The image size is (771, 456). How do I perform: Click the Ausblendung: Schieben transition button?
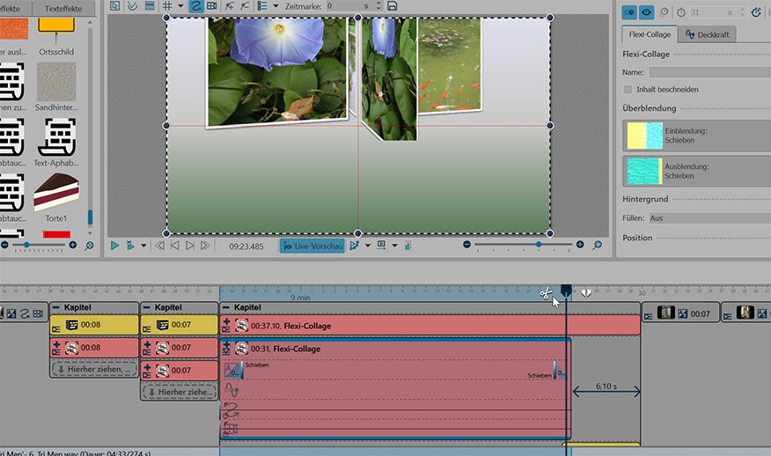(696, 171)
